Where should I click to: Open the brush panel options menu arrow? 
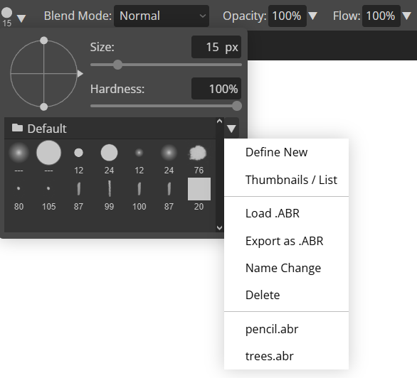[x=231, y=129]
